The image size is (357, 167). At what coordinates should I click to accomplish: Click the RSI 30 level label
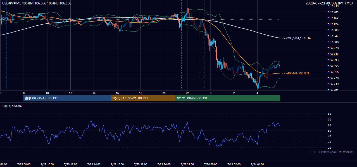pyautogui.click(x=329, y=142)
